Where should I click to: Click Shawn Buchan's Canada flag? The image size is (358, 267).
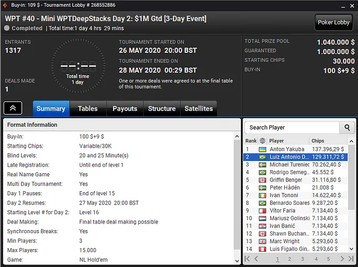click(262, 234)
